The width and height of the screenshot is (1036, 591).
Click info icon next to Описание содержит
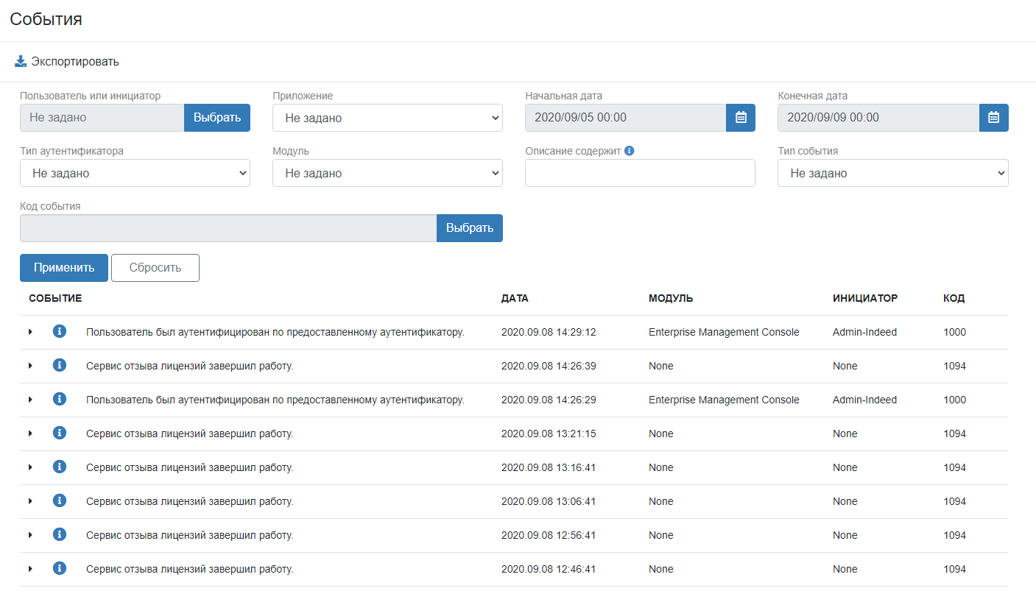(x=630, y=151)
